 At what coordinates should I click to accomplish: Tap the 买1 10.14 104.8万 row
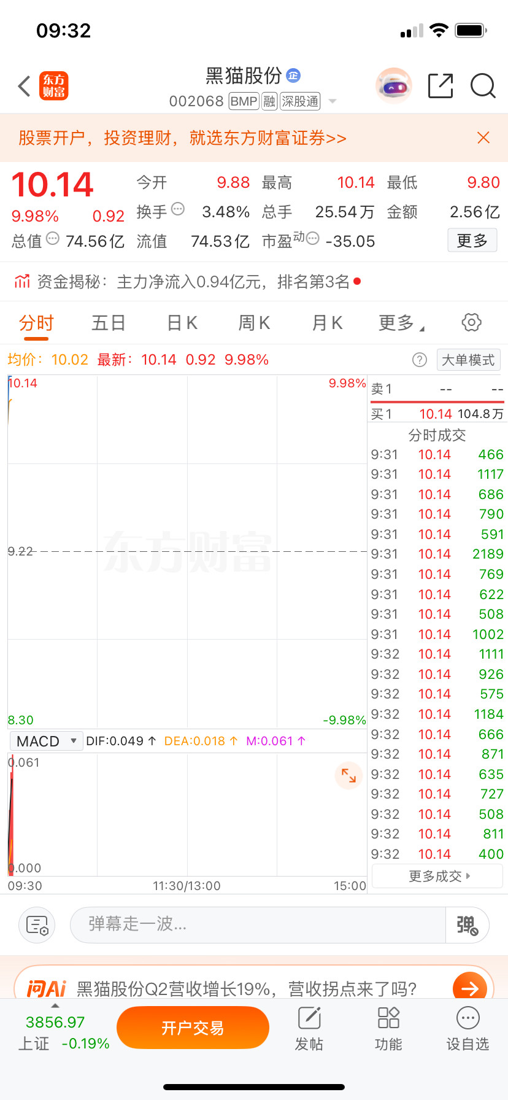(437, 414)
